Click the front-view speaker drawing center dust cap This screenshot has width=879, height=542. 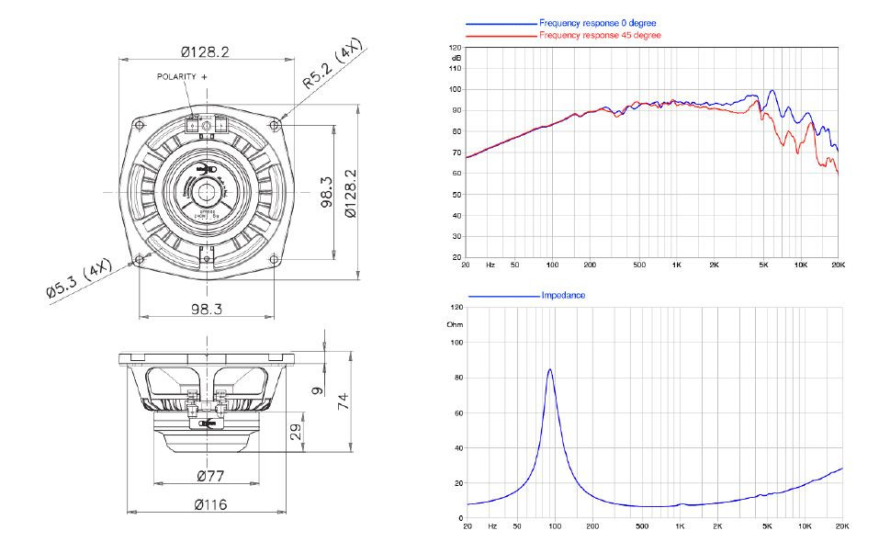(206, 192)
